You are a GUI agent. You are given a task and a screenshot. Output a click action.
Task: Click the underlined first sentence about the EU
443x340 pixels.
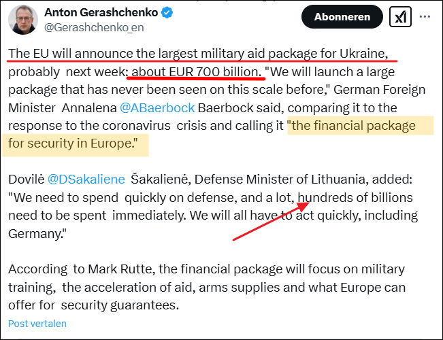tap(199, 54)
